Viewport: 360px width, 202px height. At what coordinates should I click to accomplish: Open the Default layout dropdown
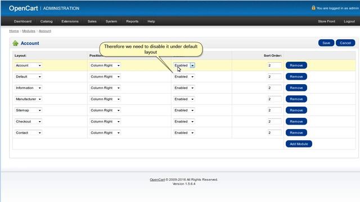coord(28,76)
